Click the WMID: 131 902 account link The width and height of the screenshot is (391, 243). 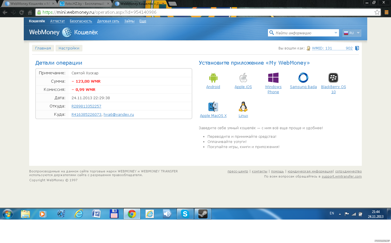(x=332, y=48)
